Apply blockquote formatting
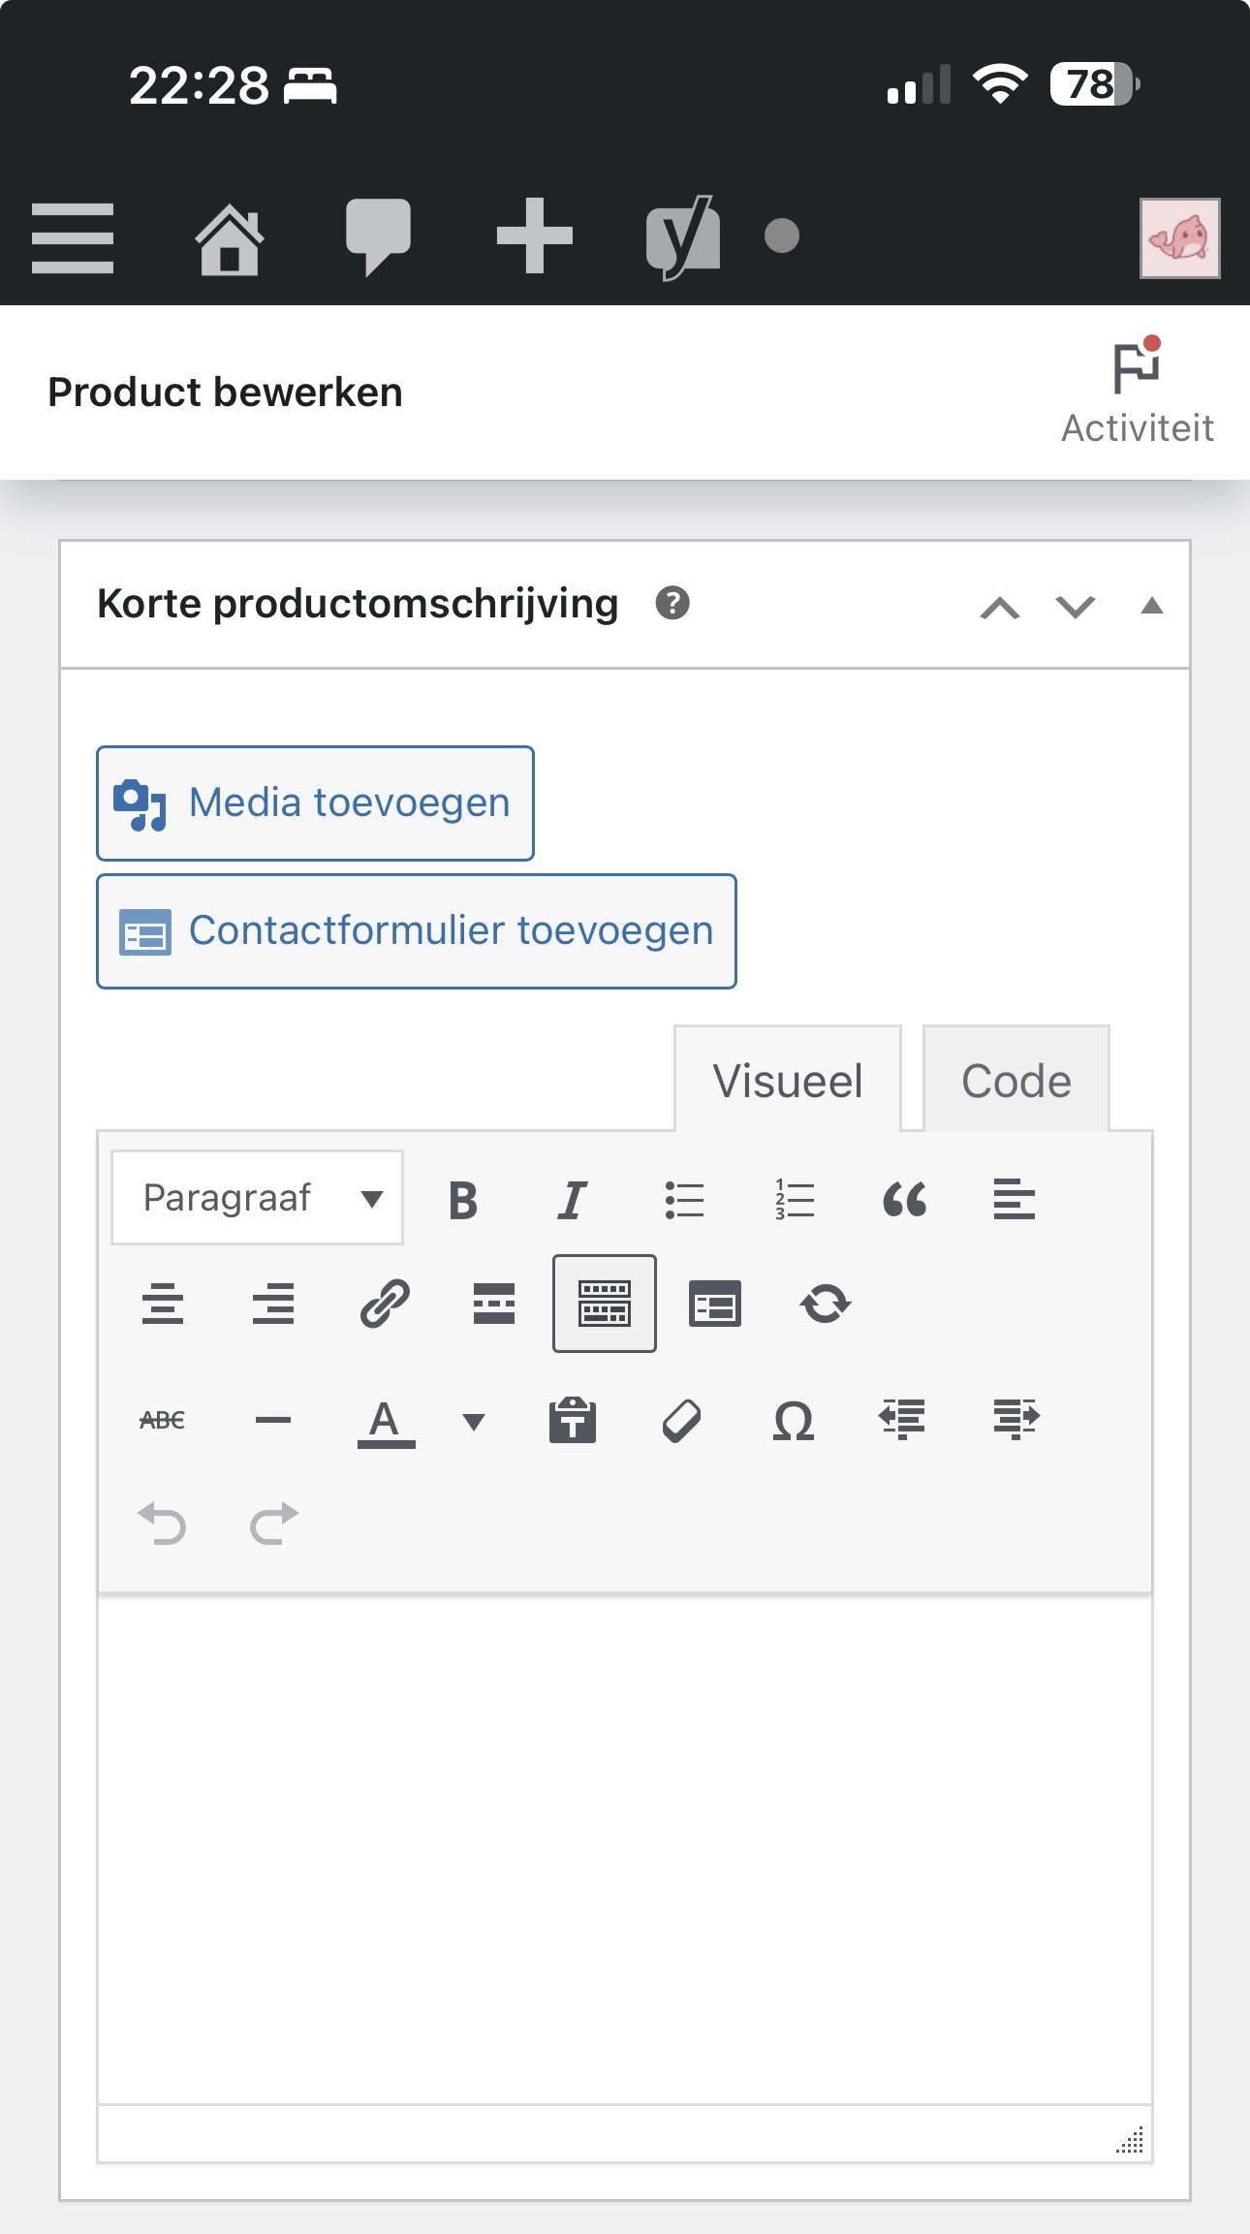The height and width of the screenshot is (2234, 1250). [904, 1200]
